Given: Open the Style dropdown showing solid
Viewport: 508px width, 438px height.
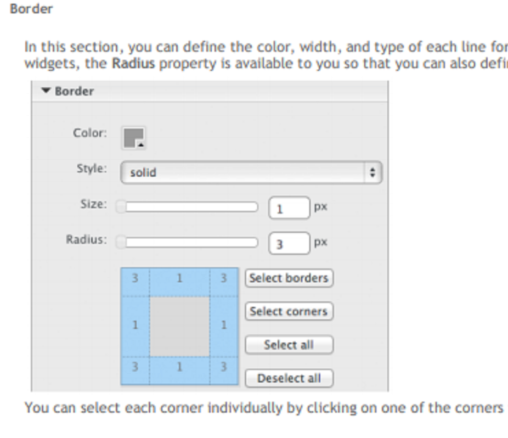Looking at the screenshot, I should pos(251,172).
